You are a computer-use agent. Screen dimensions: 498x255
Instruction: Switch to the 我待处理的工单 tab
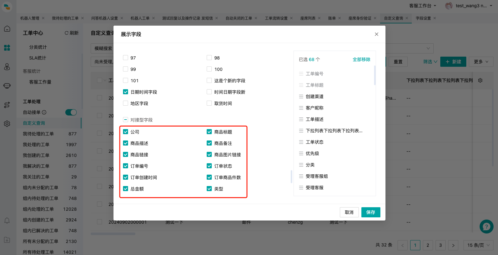point(65,18)
